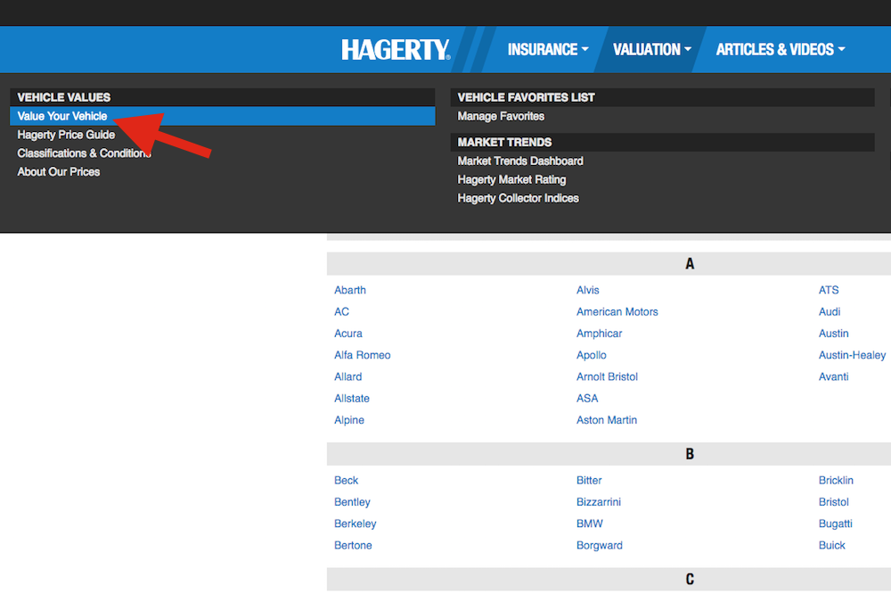The image size is (891, 594).
Task: Open About Our Prices menu item
Action: (59, 172)
